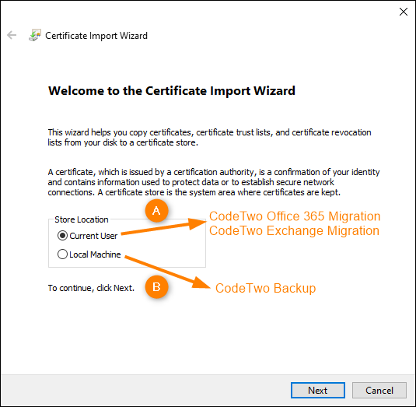Click the 'Certificate Import Wizard' title text
416x407 pixels.
pyautogui.click(x=96, y=36)
